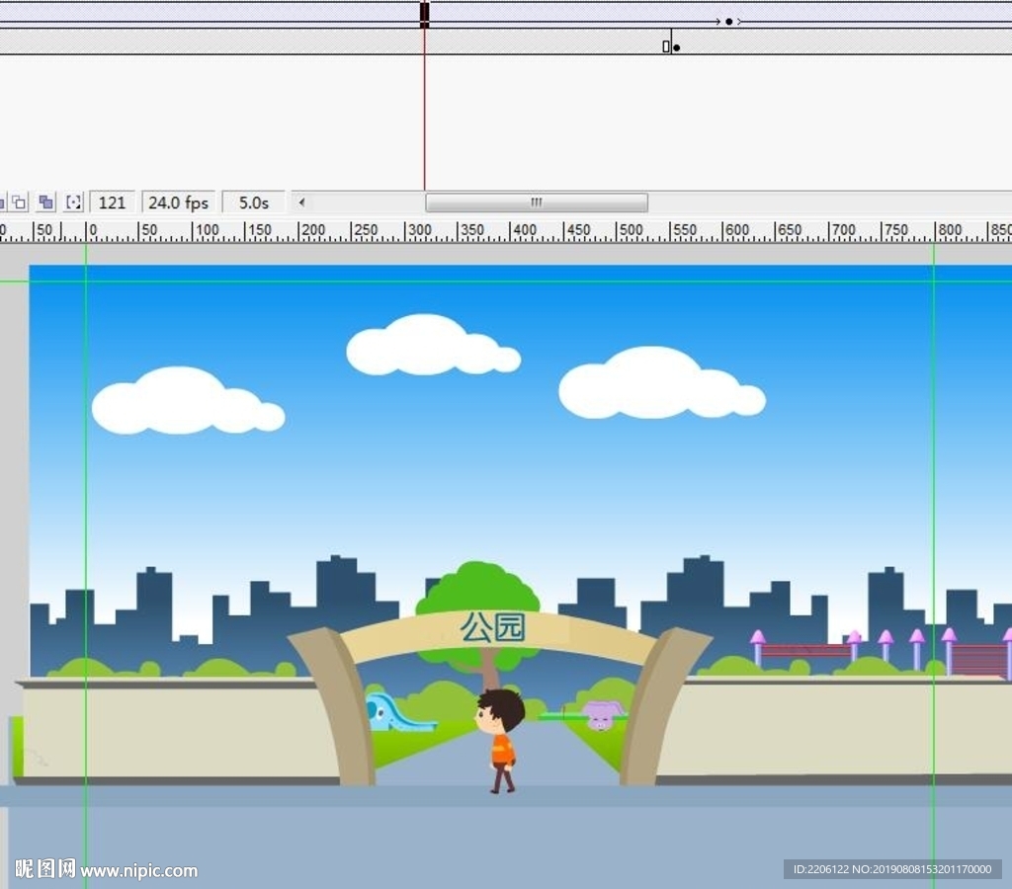Toggle the Onion Skin Outlines icon
The height and width of the screenshot is (889, 1012).
click(19, 202)
